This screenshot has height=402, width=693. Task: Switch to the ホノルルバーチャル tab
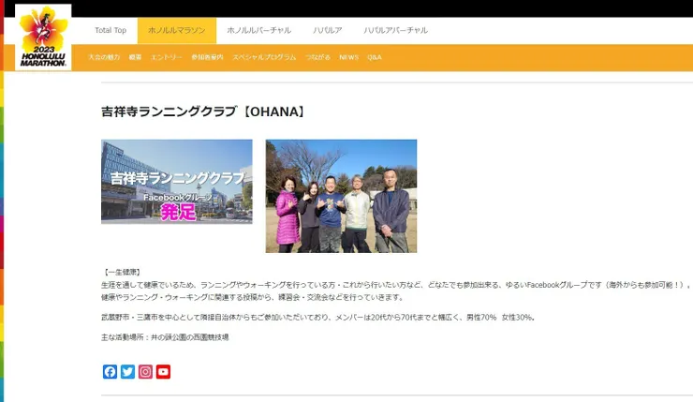pyautogui.click(x=258, y=30)
